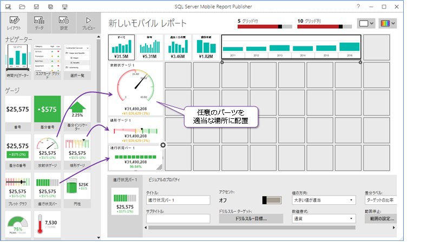Select the ¥3.46M selector tile
This screenshot has width=433, height=242.
point(178,47)
